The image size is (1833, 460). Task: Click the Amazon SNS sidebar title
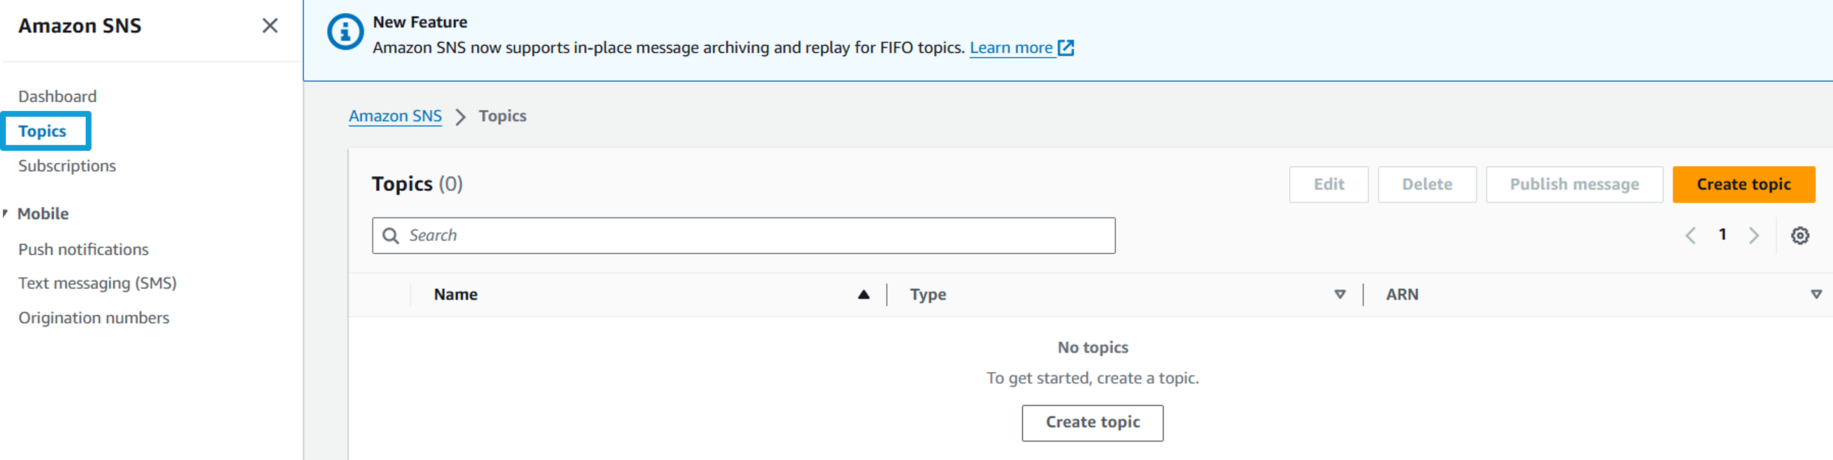point(80,26)
